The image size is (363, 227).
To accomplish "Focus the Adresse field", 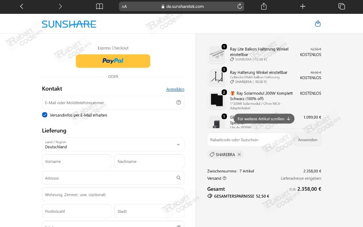I will click(113, 178).
